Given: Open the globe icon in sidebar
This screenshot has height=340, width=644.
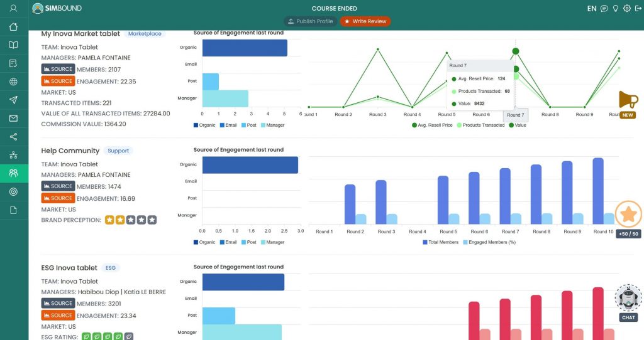Looking at the screenshot, I should tap(13, 82).
